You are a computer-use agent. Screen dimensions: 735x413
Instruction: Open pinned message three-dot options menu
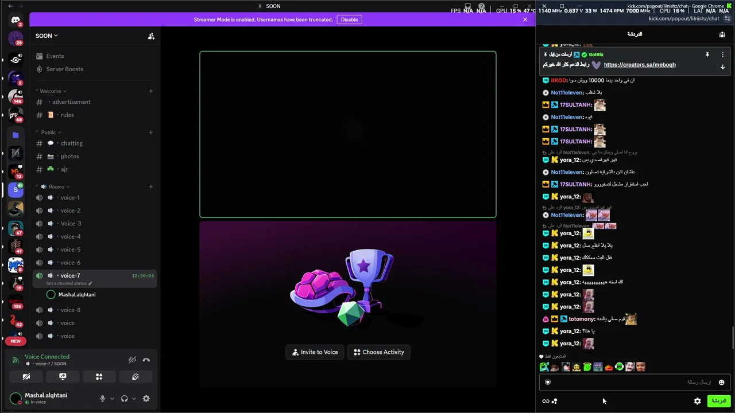[x=722, y=55]
